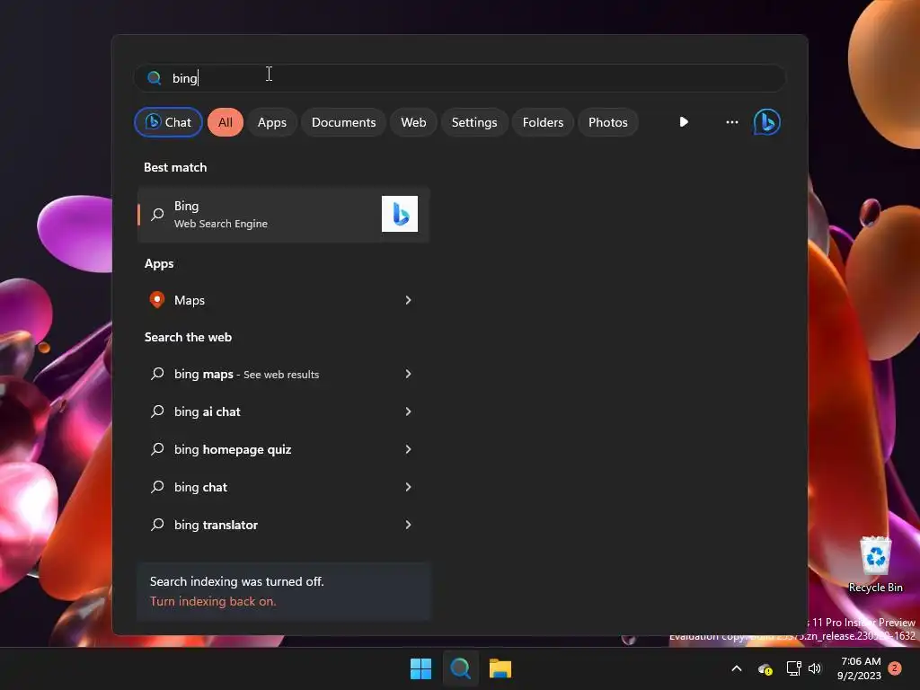Select the Recycle Bin desktop icon
This screenshot has height=690, width=920.
pyautogui.click(x=875, y=564)
